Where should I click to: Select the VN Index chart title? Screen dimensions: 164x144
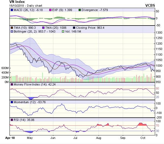point(17,2)
